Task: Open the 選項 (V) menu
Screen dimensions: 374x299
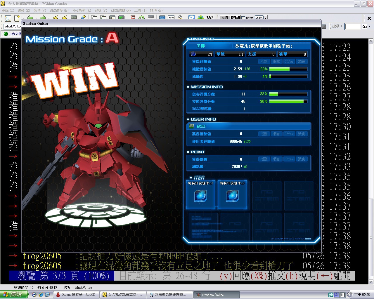Action: [x=40, y=11]
